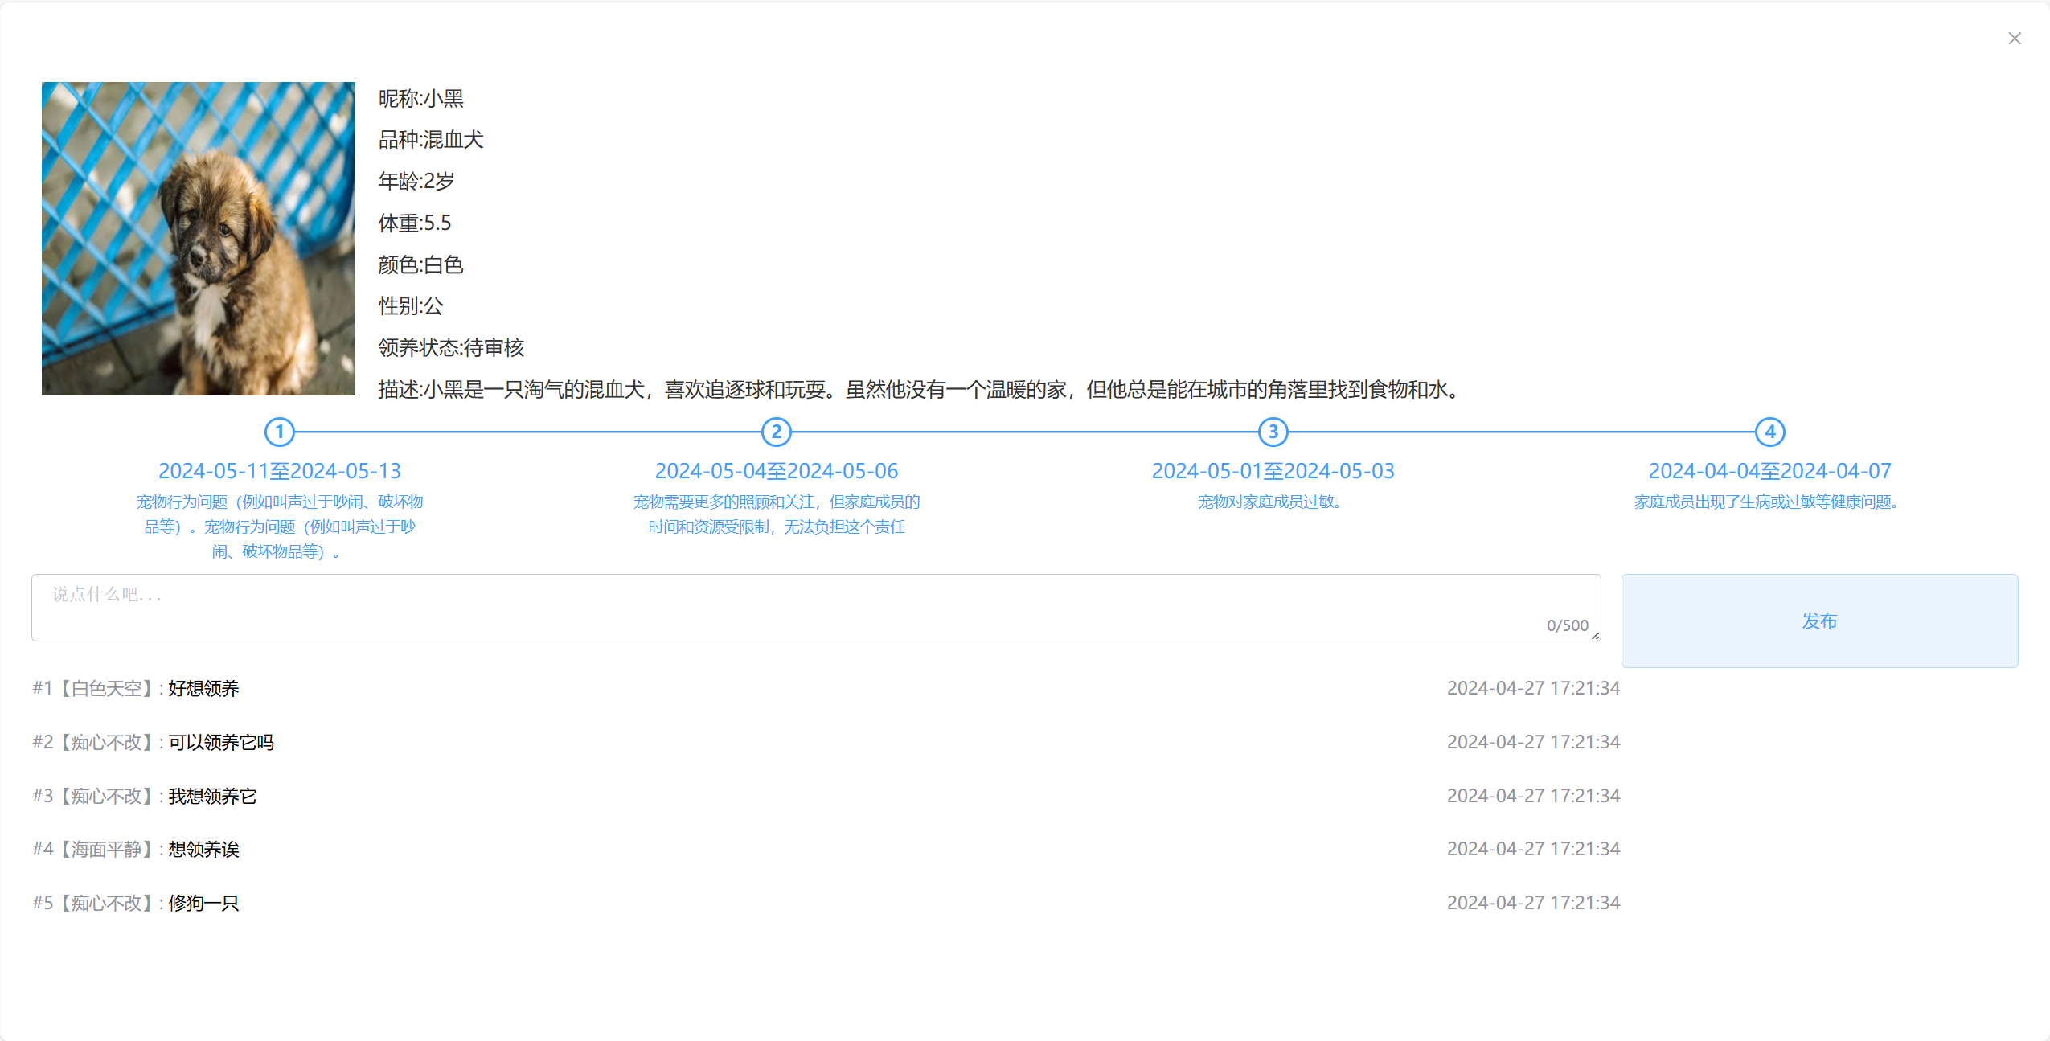Grab the comment box resize handle
The height and width of the screenshot is (1041, 2050).
tap(1595, 636)
